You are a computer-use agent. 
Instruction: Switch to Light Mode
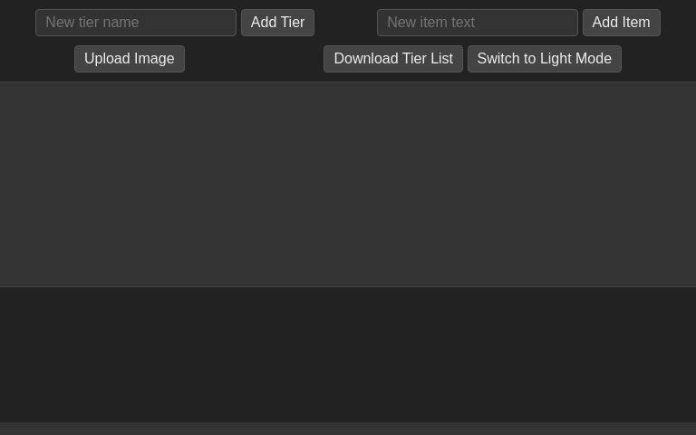point(544,59)
